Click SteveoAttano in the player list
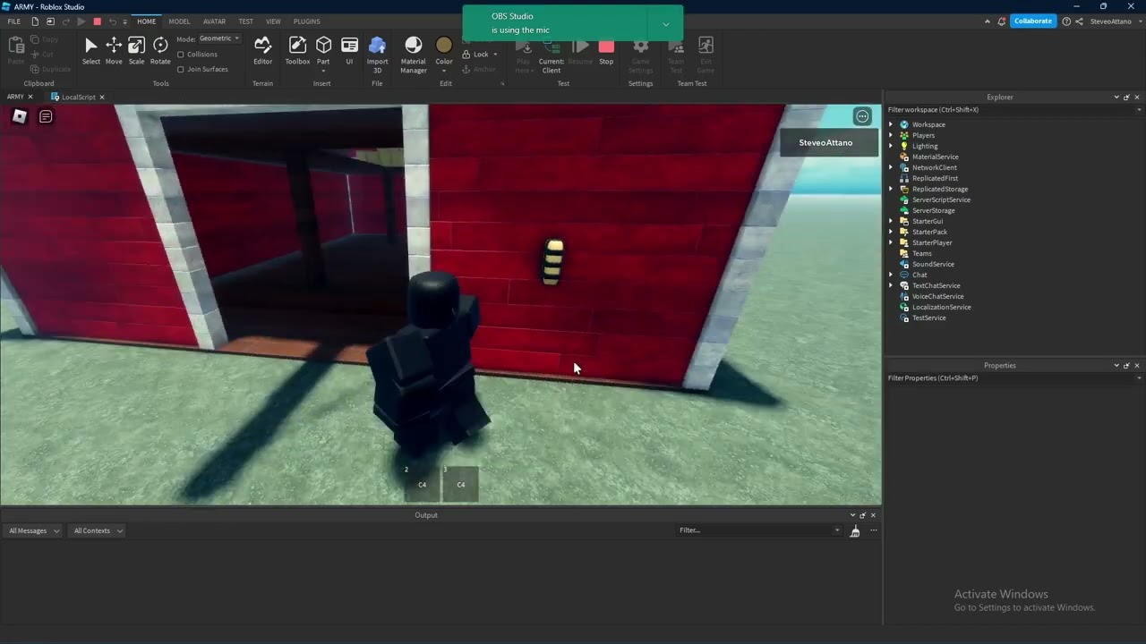 (825, 143)
